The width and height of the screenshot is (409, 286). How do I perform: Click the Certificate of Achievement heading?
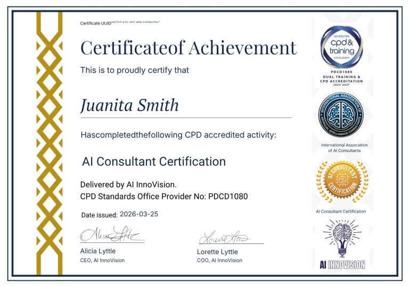188,48
